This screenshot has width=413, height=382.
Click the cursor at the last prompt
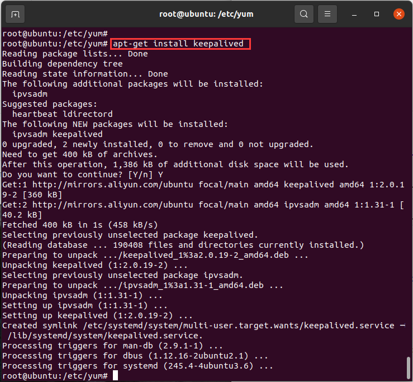(115, 375)
